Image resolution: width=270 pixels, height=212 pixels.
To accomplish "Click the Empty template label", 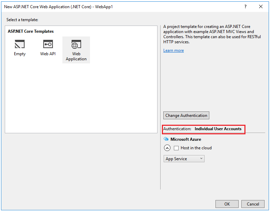I will pyautogui.click(x=20, y=54).
